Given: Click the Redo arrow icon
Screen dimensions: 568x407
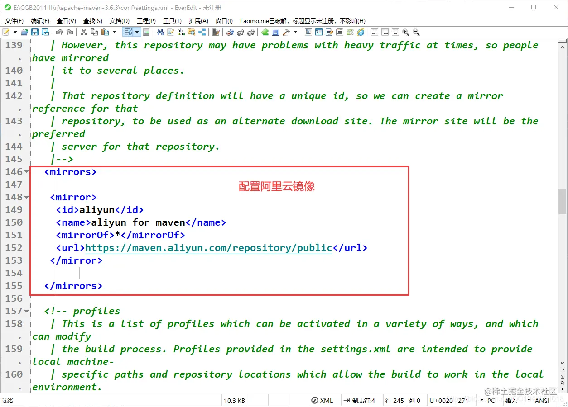Looking at the screenshot, I should point(70,32).
